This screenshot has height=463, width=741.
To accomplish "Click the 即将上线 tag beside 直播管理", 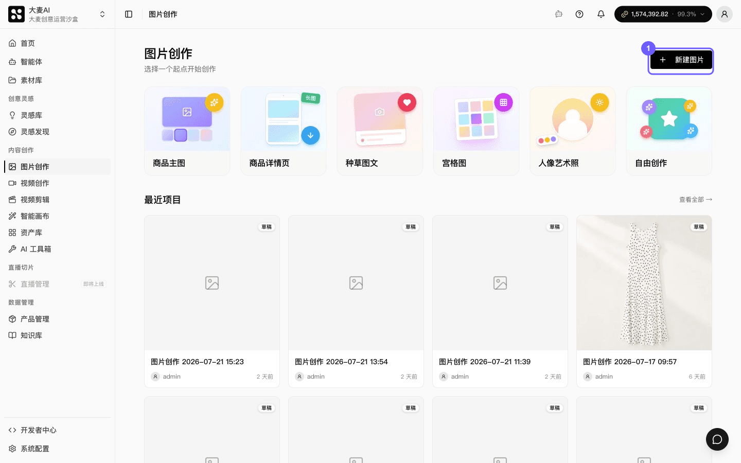I will click(x=94, y=284).
